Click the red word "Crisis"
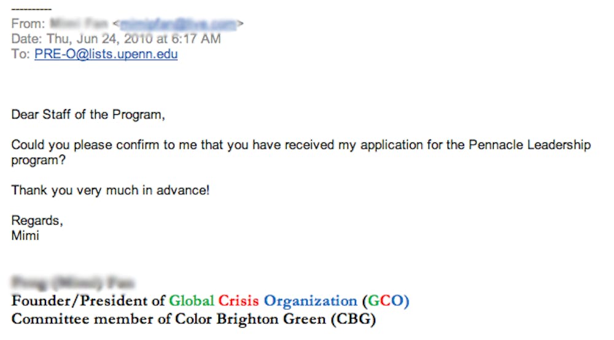Image resolution: width=614 pixels, height=340 pixels. (x=239, y=301)
